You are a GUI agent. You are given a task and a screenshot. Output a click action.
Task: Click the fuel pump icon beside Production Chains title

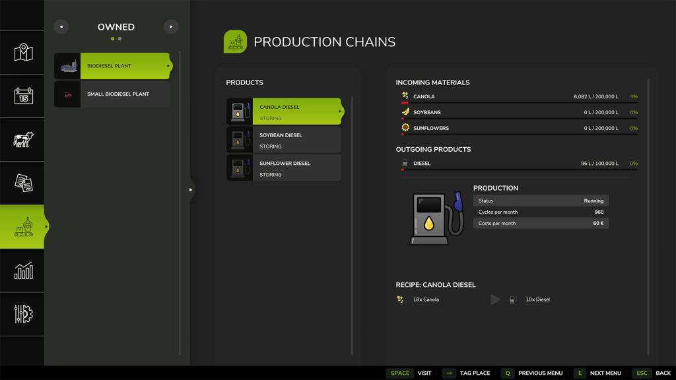tap(235, 41)
